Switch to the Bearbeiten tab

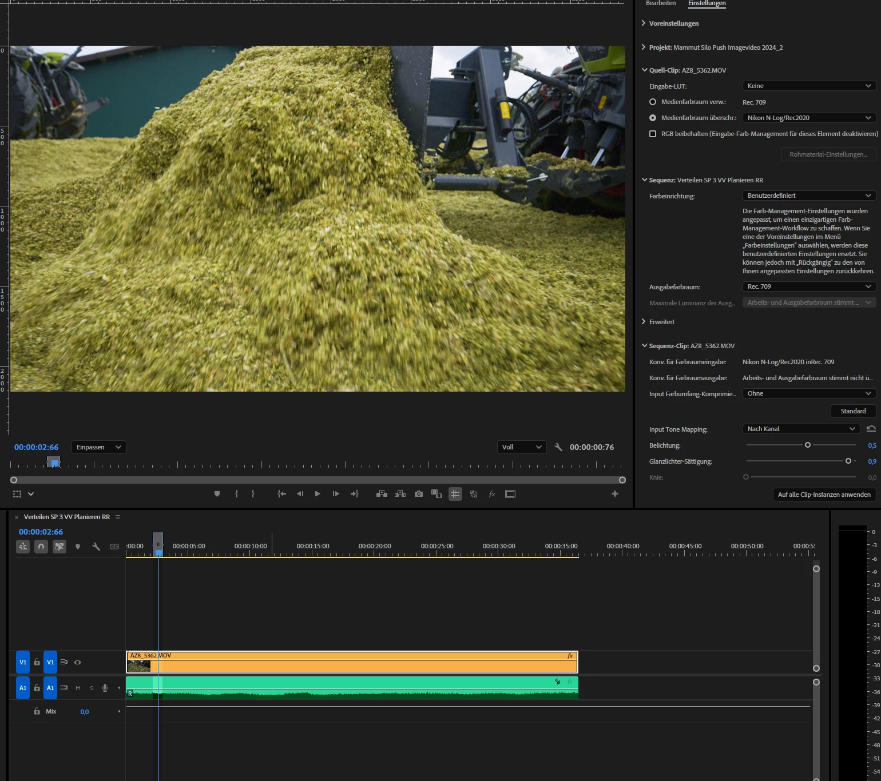(x=660, y=3)
